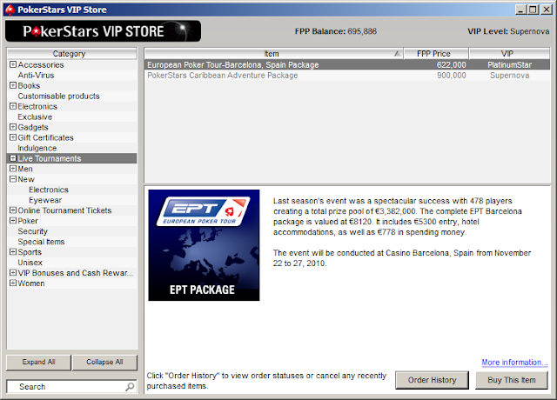Toggle the Live Tournaments tree expander
The width and height of the screenshot is (557, 400).
click(x=13, y=158)
